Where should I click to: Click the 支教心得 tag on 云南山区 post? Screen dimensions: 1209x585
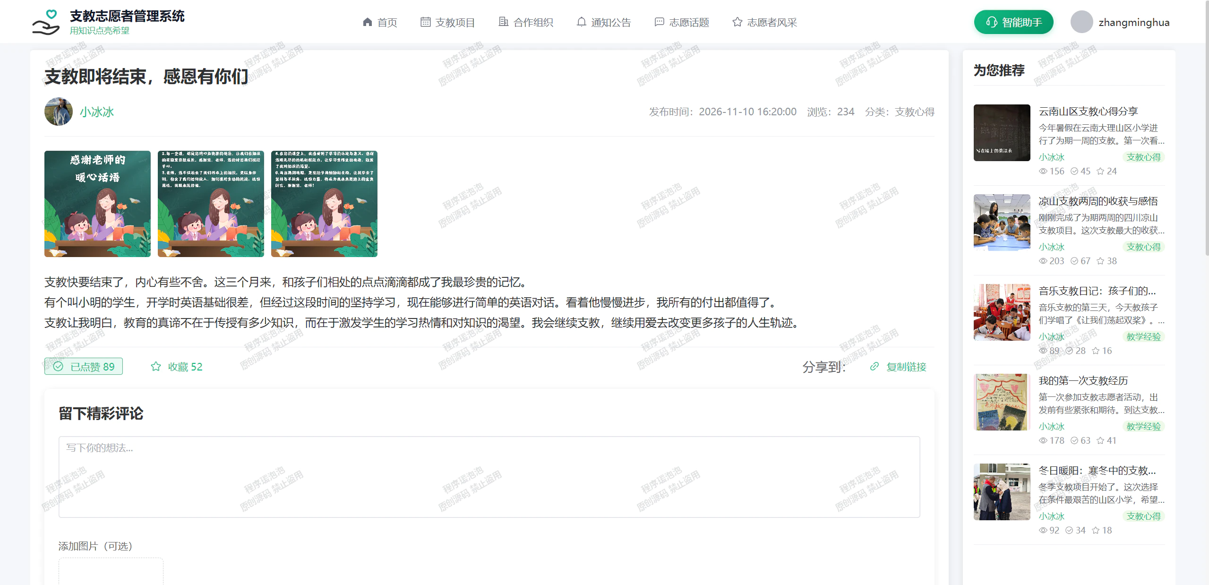pyautogui.click(x=1143, y=157)
